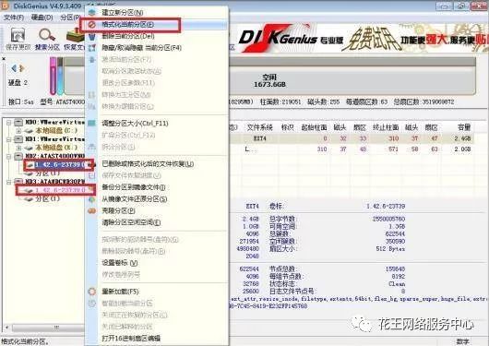Collapse the HD2 ATA ST4000 disk node
Image resolution: width=489 pixels, height=346 pixels.
point(9,156)
